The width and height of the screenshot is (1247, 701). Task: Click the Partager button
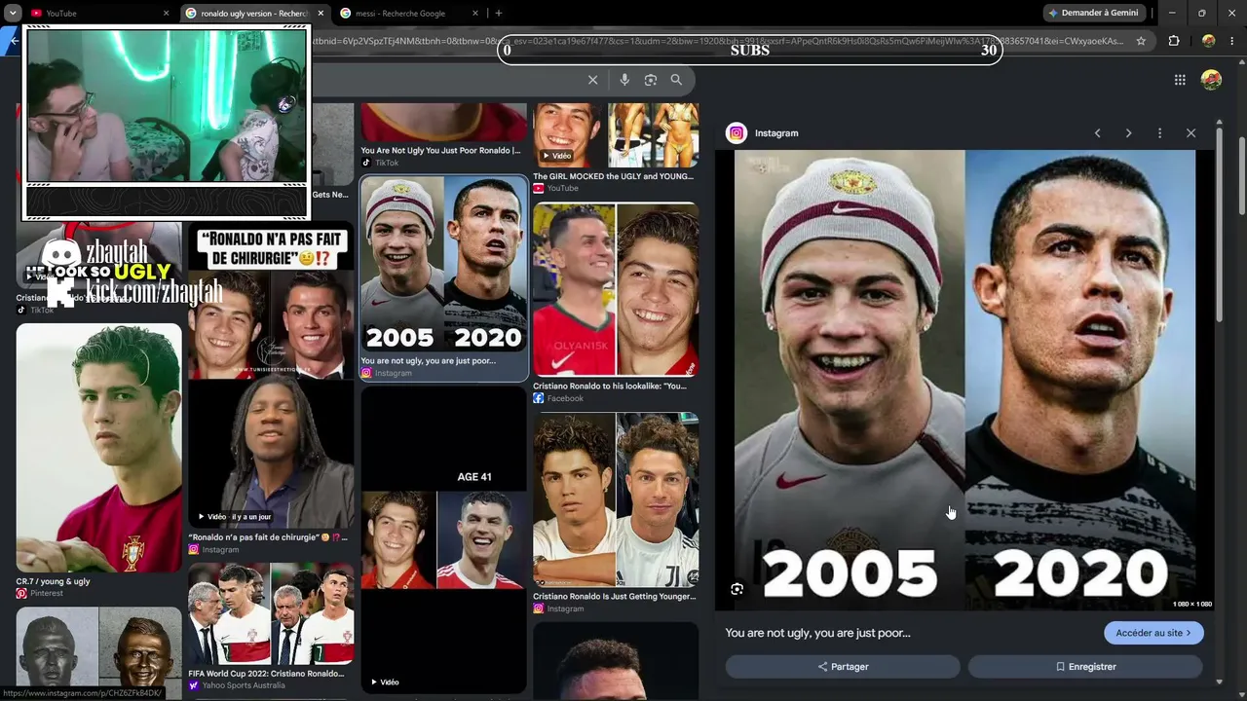[843, 667]
